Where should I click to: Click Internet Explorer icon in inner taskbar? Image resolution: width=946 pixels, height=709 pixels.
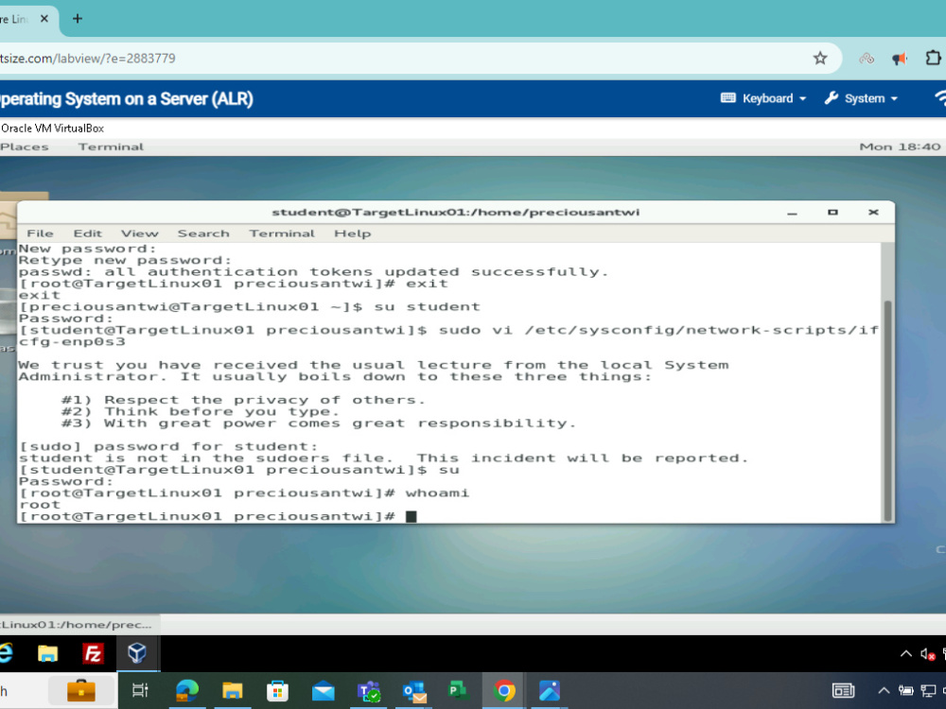[x=5, y=653]
